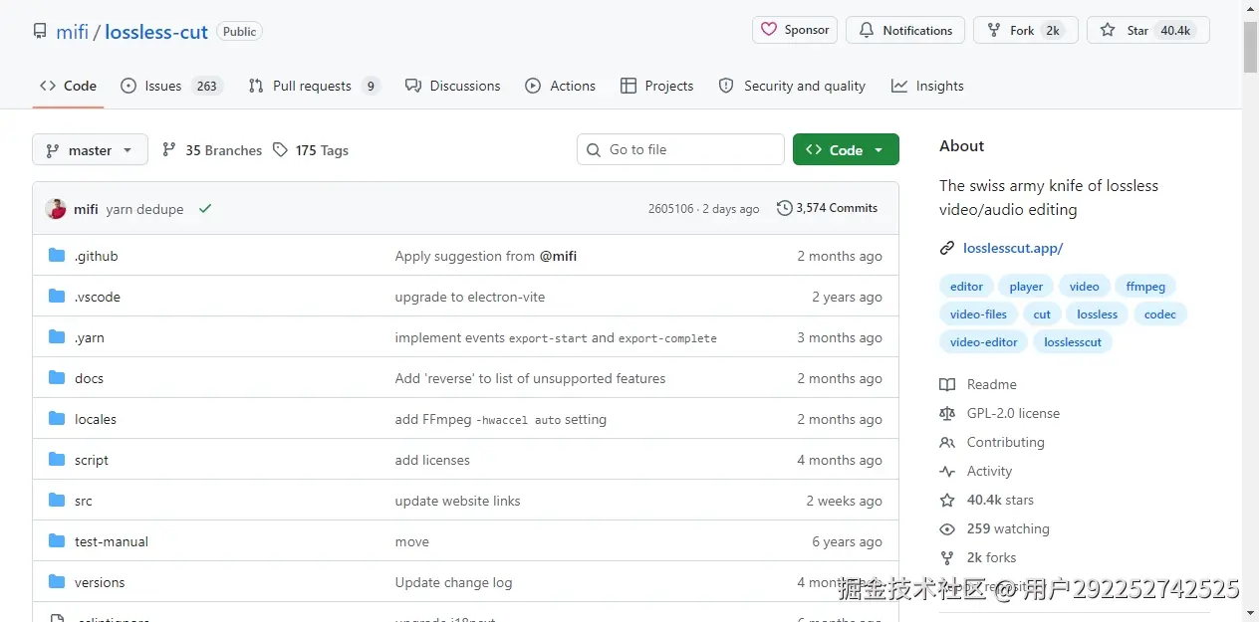Open 'Add reverse to list of unsupported features' commit
Screen dimensions: 1259x622
point(530,378)
